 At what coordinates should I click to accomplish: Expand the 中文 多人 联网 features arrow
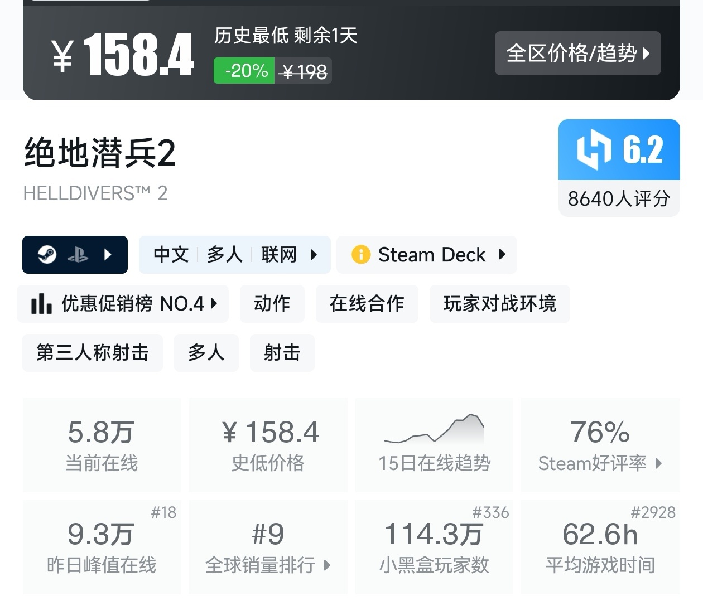point(314,255)
